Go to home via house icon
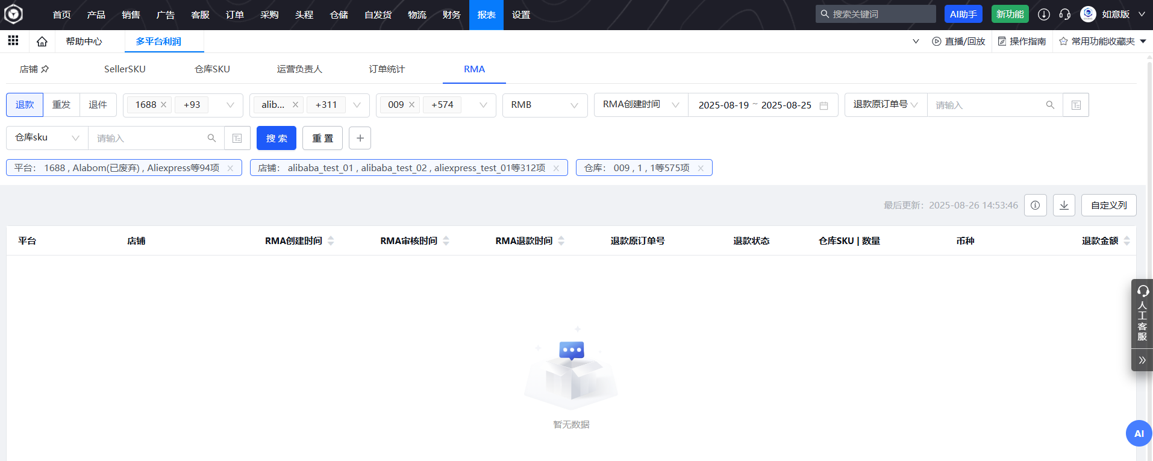Screen dimensions: 1153x461 click(x=42, y=42)
